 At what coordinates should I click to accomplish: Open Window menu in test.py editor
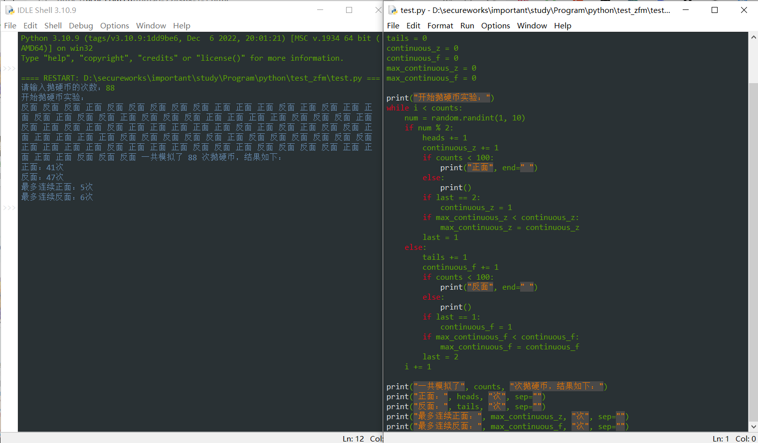[x=532, y=25]
